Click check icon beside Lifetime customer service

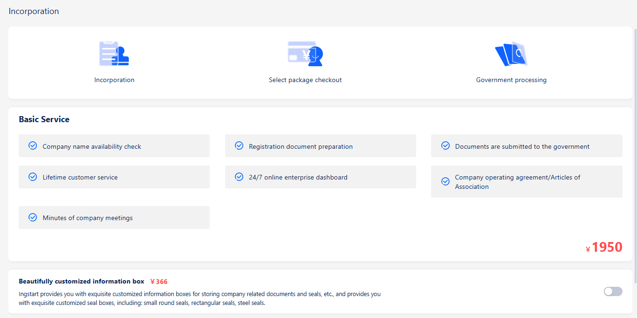33,177
